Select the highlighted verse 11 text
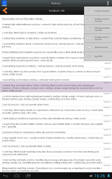This screenshot has width=112, height=179. coord(56,87)
